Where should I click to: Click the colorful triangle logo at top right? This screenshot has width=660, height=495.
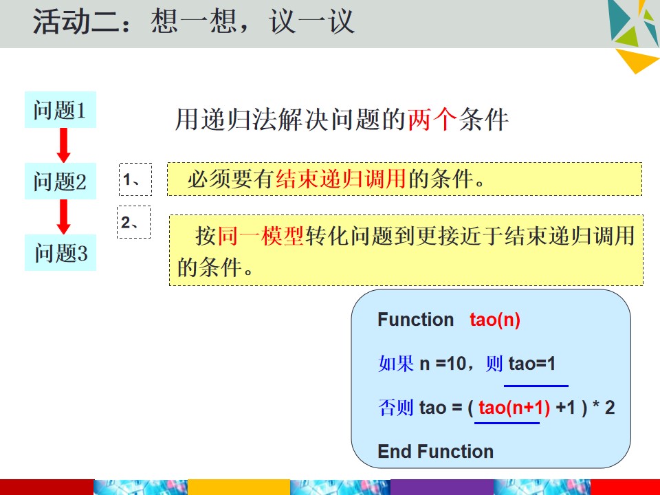633,22
